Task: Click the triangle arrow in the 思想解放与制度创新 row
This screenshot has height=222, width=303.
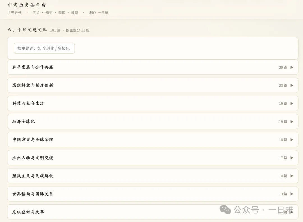Action: point(292,85)
